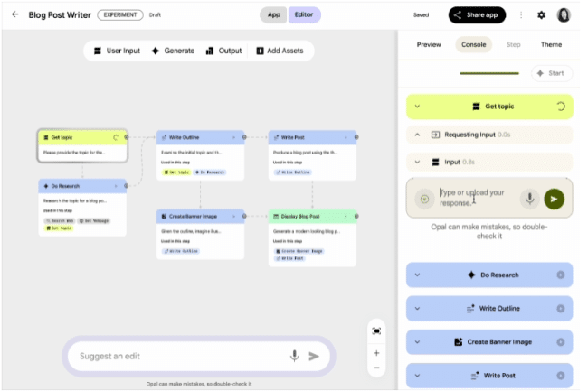This screenshot has width=588, height=391.
Task: Switch to Editor view toggle
Action: (304, 14)
